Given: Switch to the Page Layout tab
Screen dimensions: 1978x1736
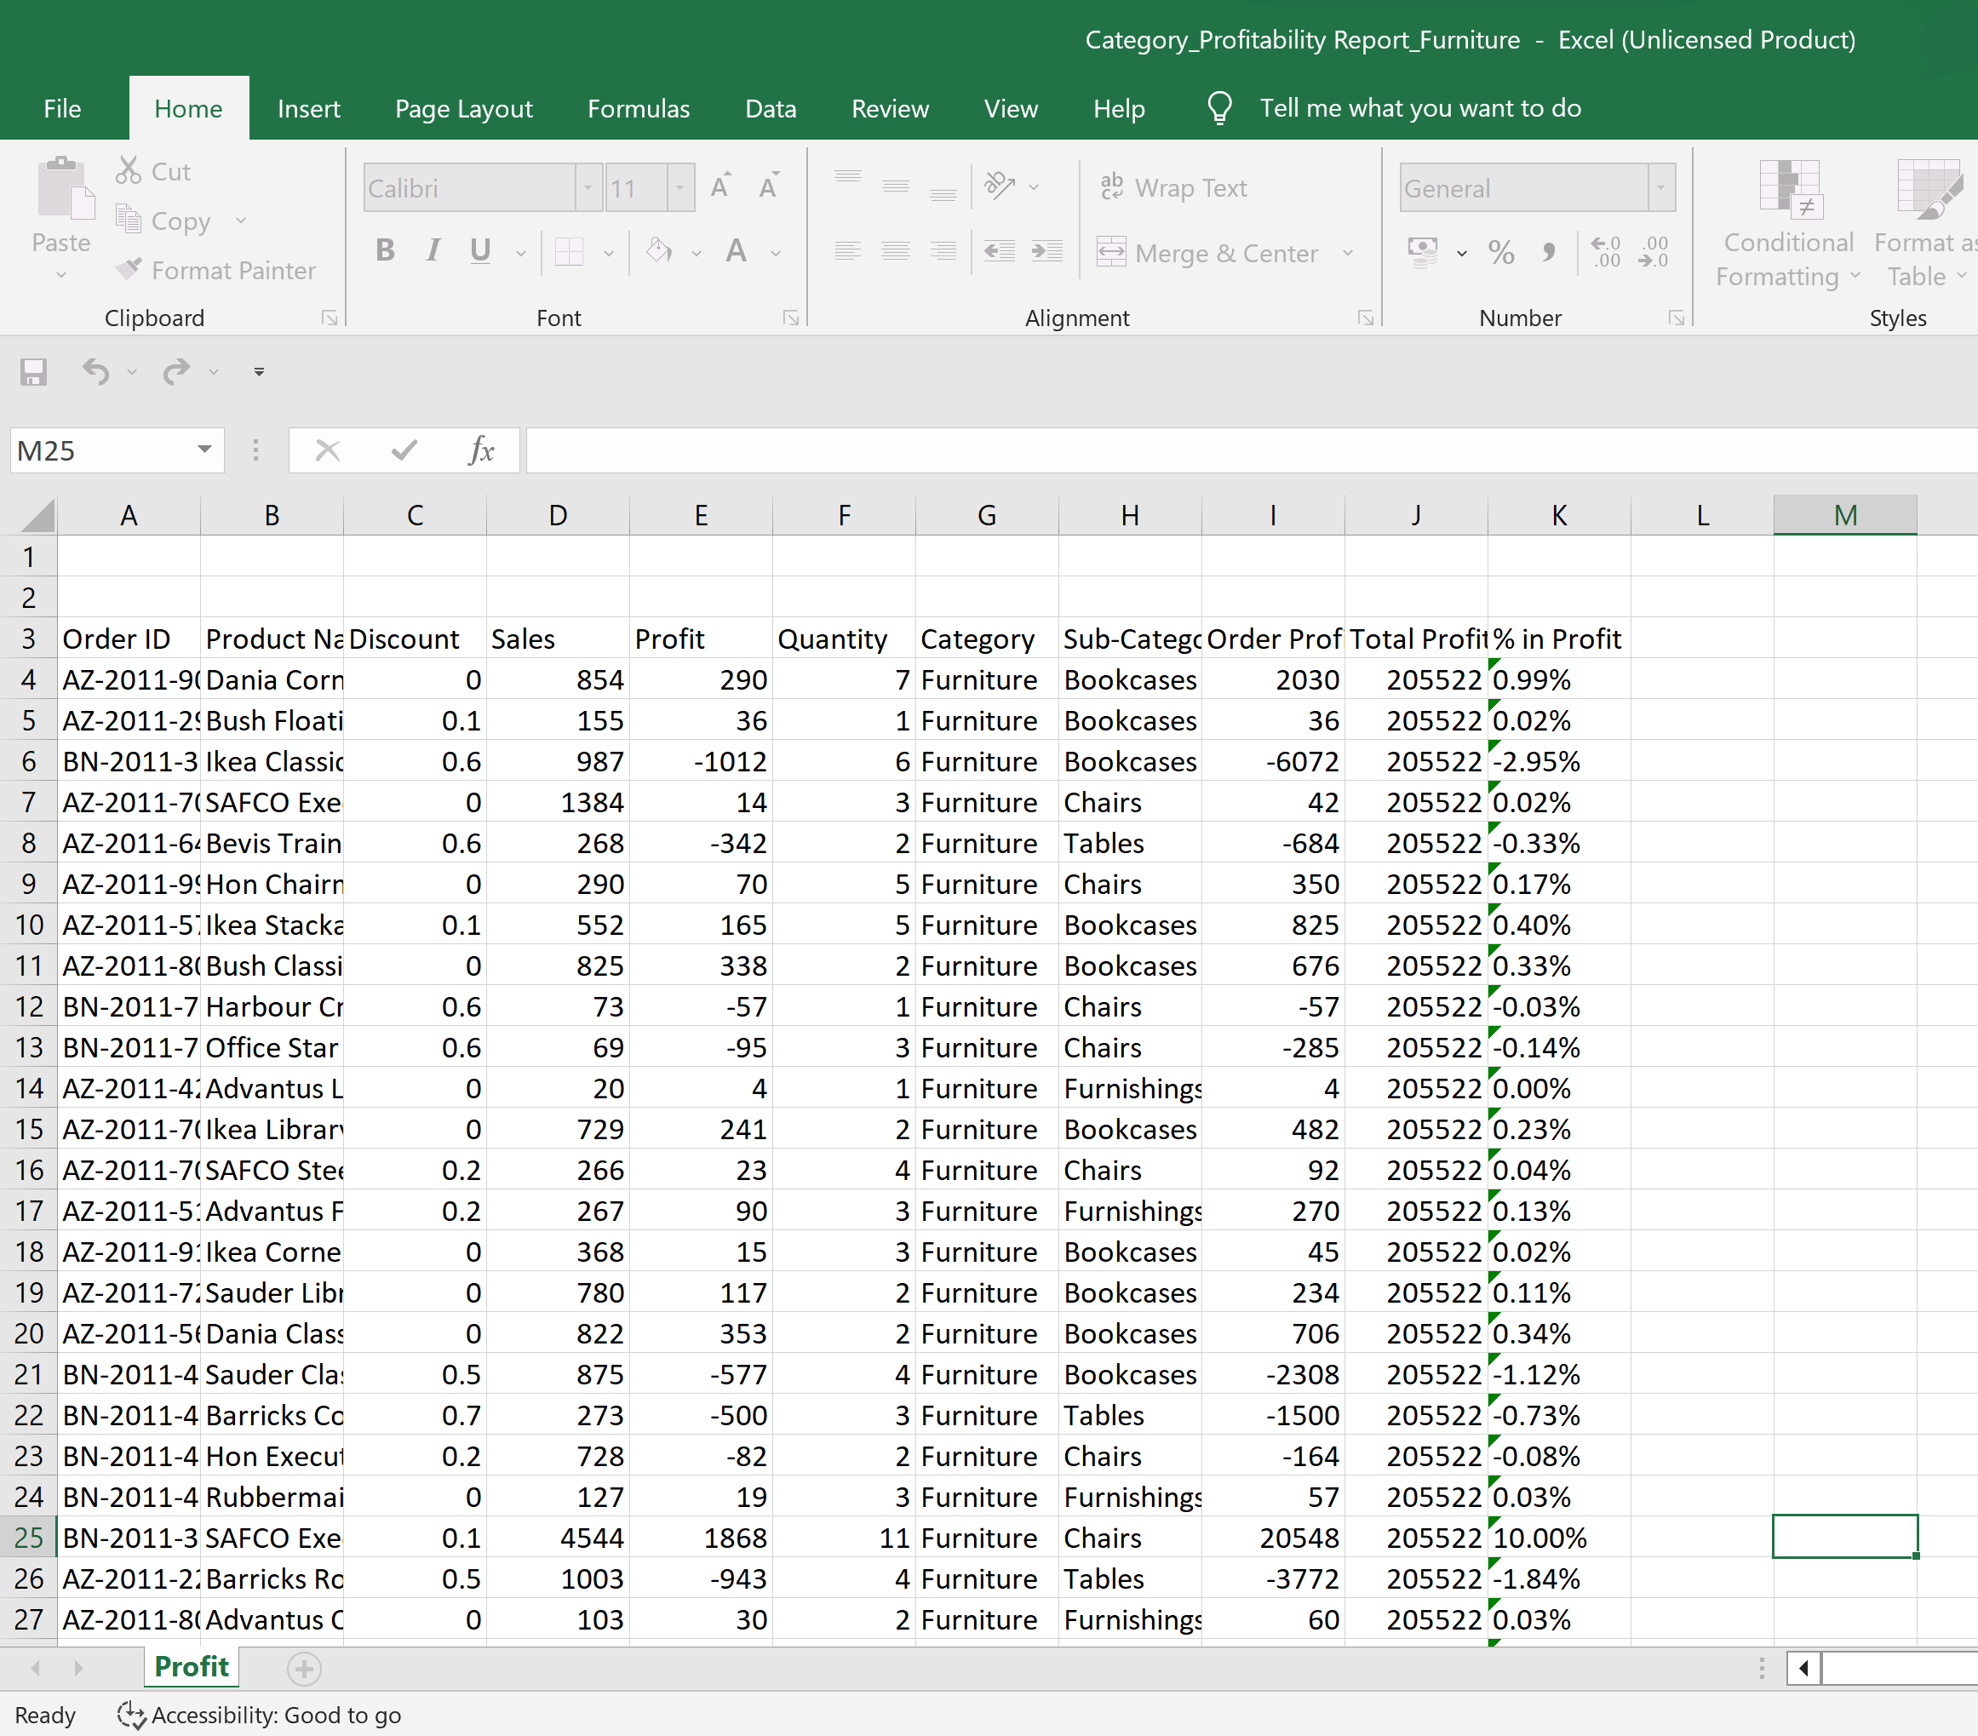Looking at the screenshot, I should coord(463,108).
